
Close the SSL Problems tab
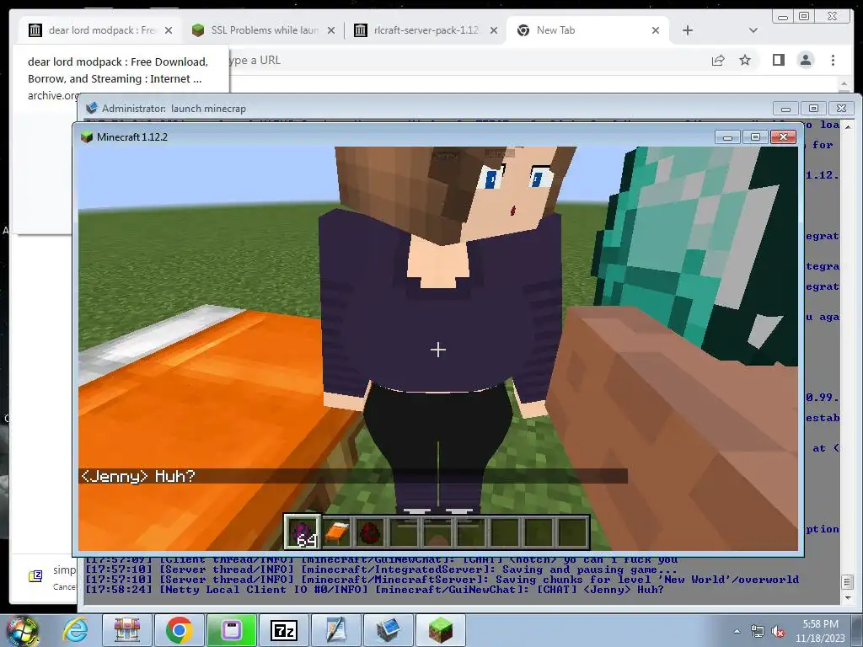pyautogui.click(x=330, y=31)
